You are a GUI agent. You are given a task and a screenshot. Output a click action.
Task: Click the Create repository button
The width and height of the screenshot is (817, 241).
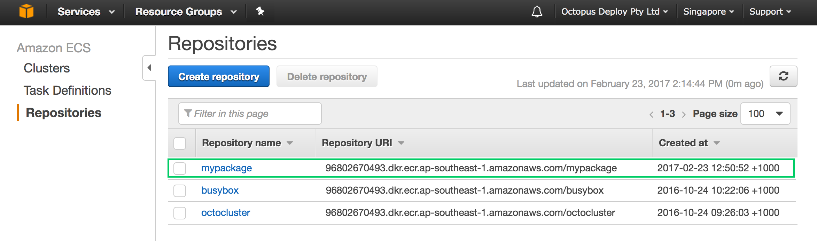tap(219, 76)
